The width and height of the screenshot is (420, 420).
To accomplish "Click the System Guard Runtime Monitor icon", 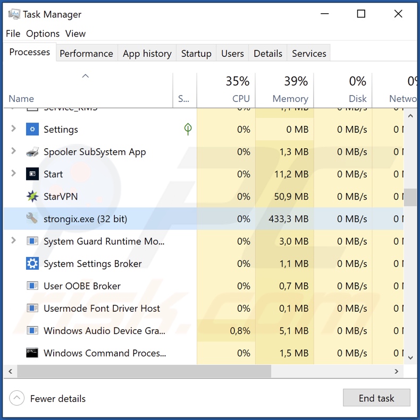I will (32, 241).
